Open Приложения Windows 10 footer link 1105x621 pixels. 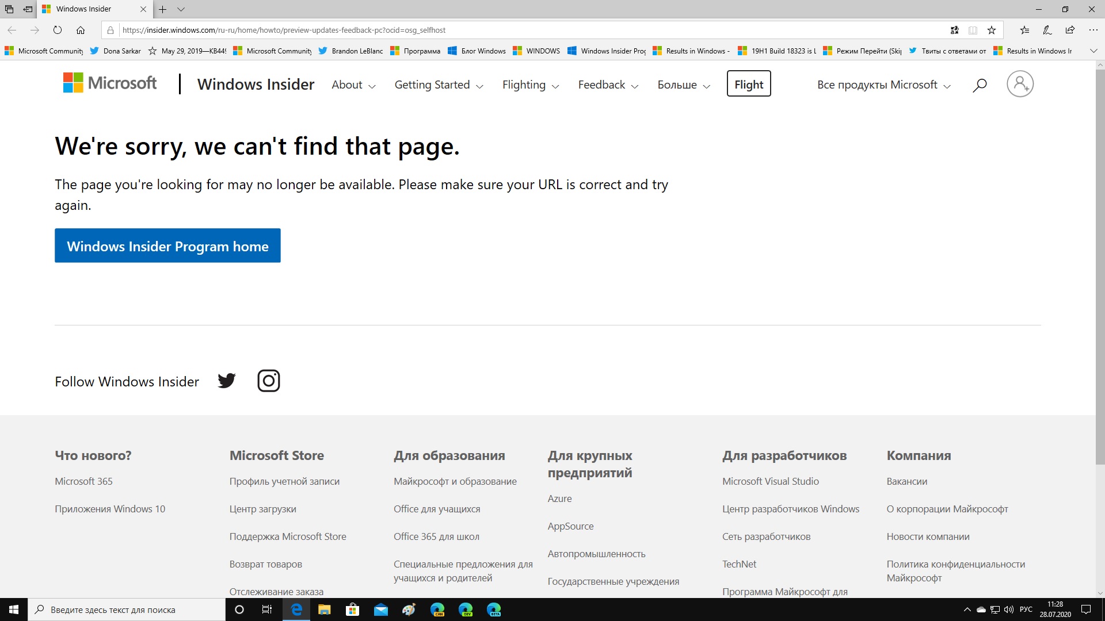[110, 509]
